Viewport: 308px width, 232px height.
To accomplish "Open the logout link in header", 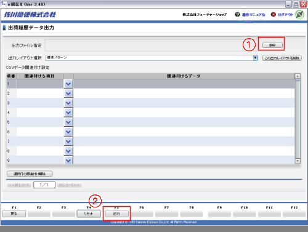I will click(285, 15).
